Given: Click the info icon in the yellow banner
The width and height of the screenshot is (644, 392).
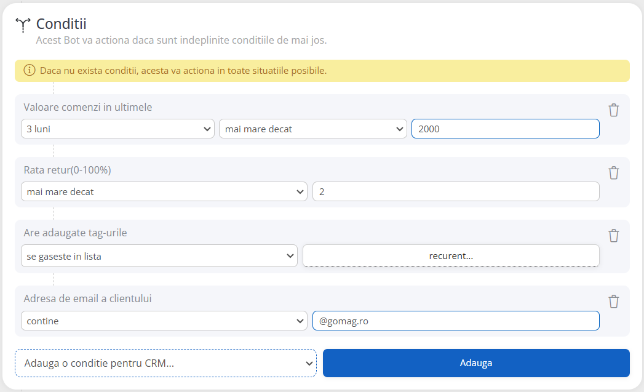Looking at the screenshot, I should (29, 70).
